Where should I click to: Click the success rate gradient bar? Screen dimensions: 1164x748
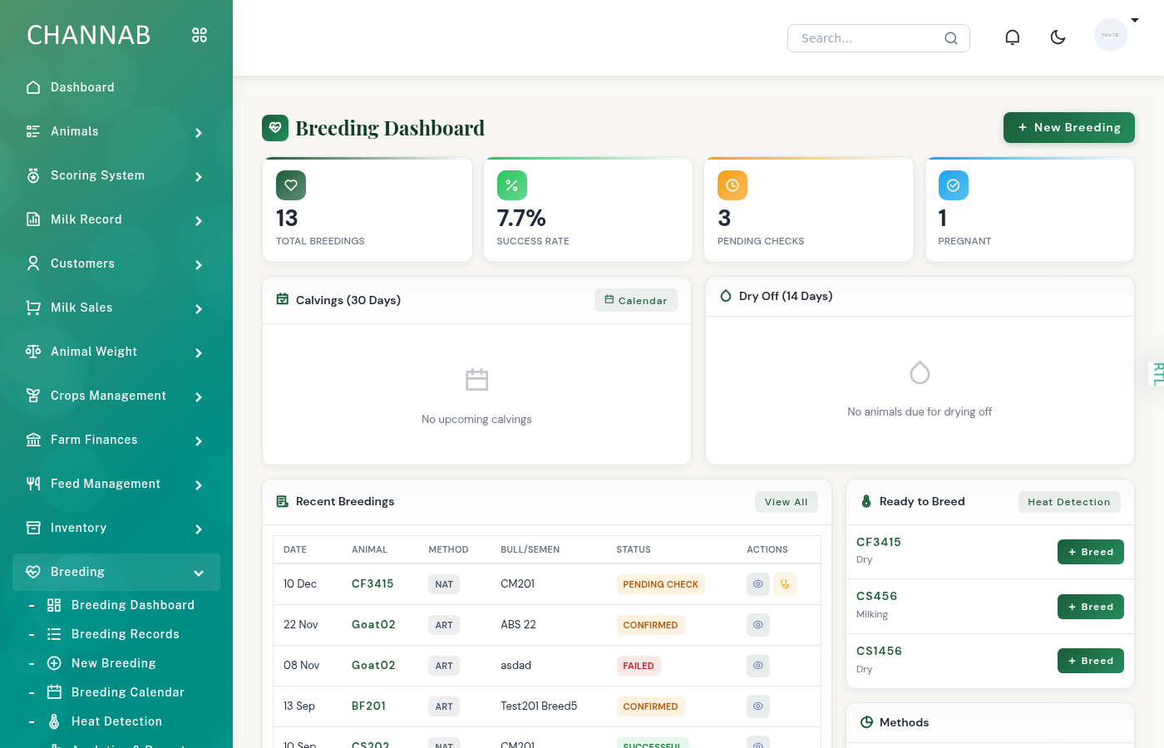tap(588, 159)
